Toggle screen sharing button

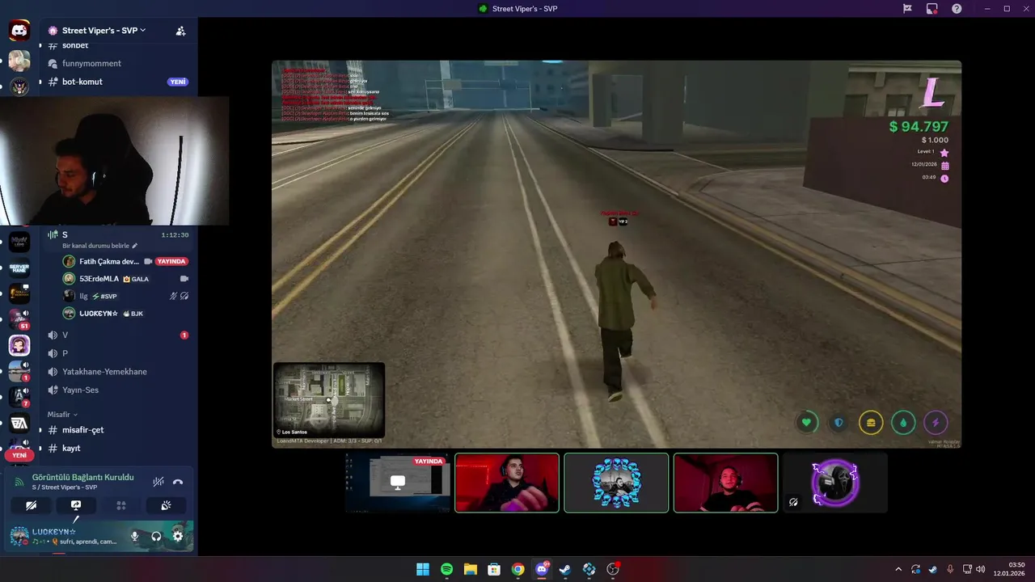pyautogui.click(x=76, y=505)
